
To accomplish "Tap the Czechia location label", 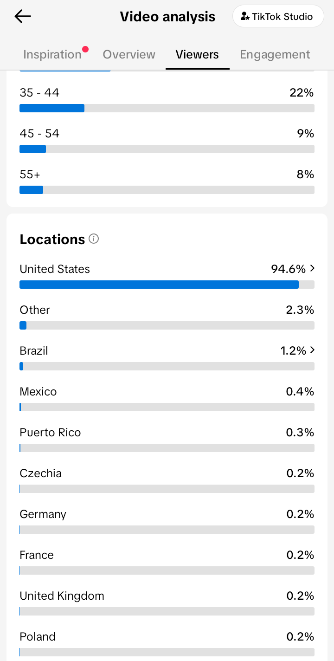I will point(41,473).
